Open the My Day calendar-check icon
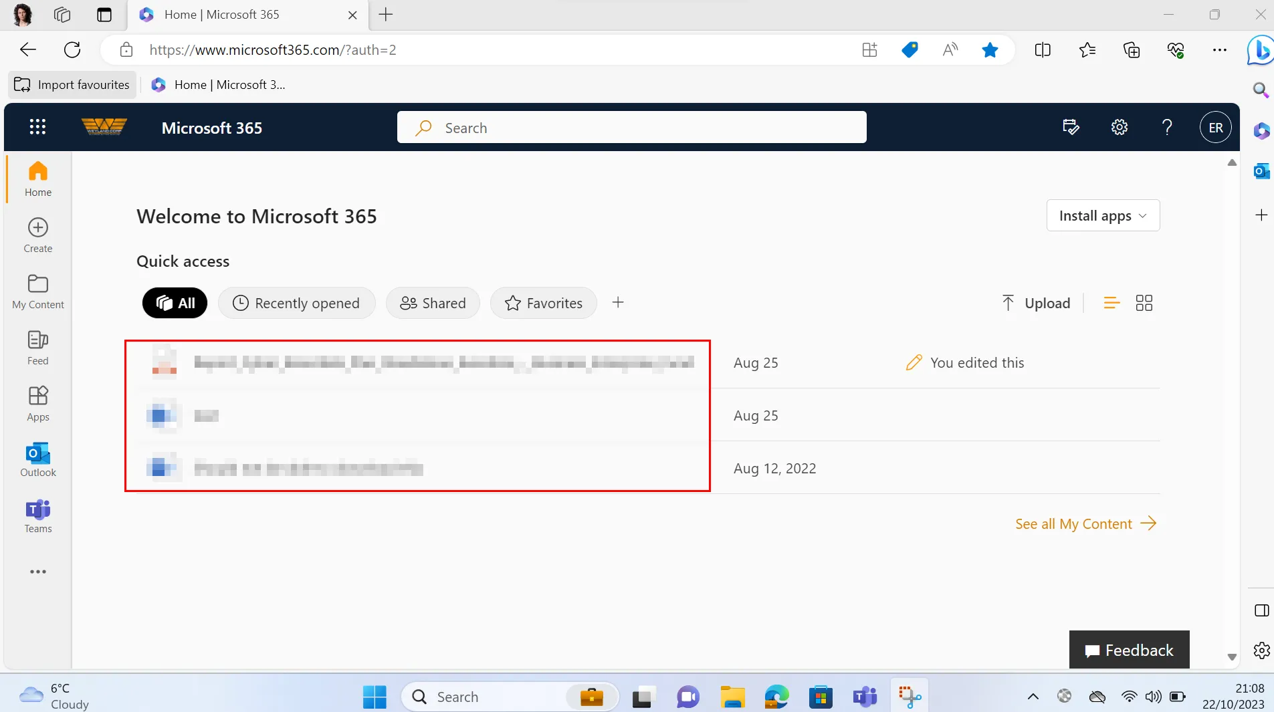Image resolution: width=1274 pixels, height=712 pixels. pyautogui.click(x=1071, y=127)
